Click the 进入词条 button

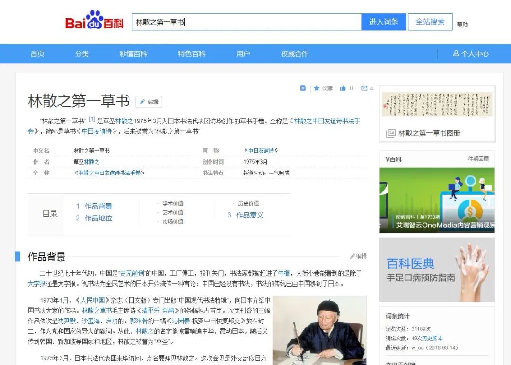pyautogui.click(x=384, y=22)
